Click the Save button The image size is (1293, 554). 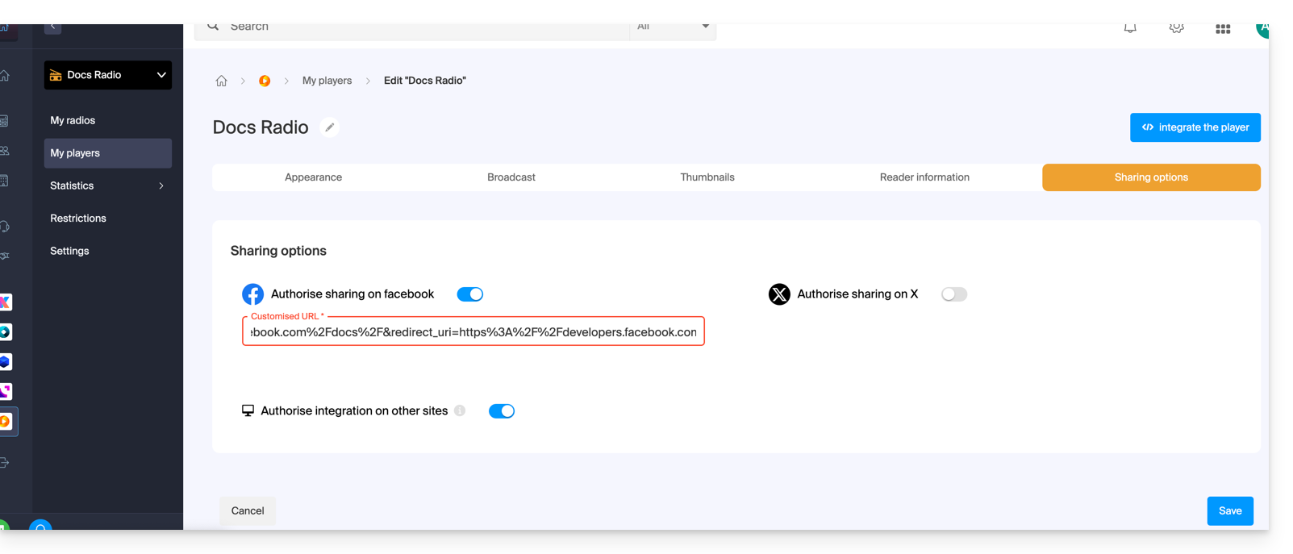tap(1229, 510)
